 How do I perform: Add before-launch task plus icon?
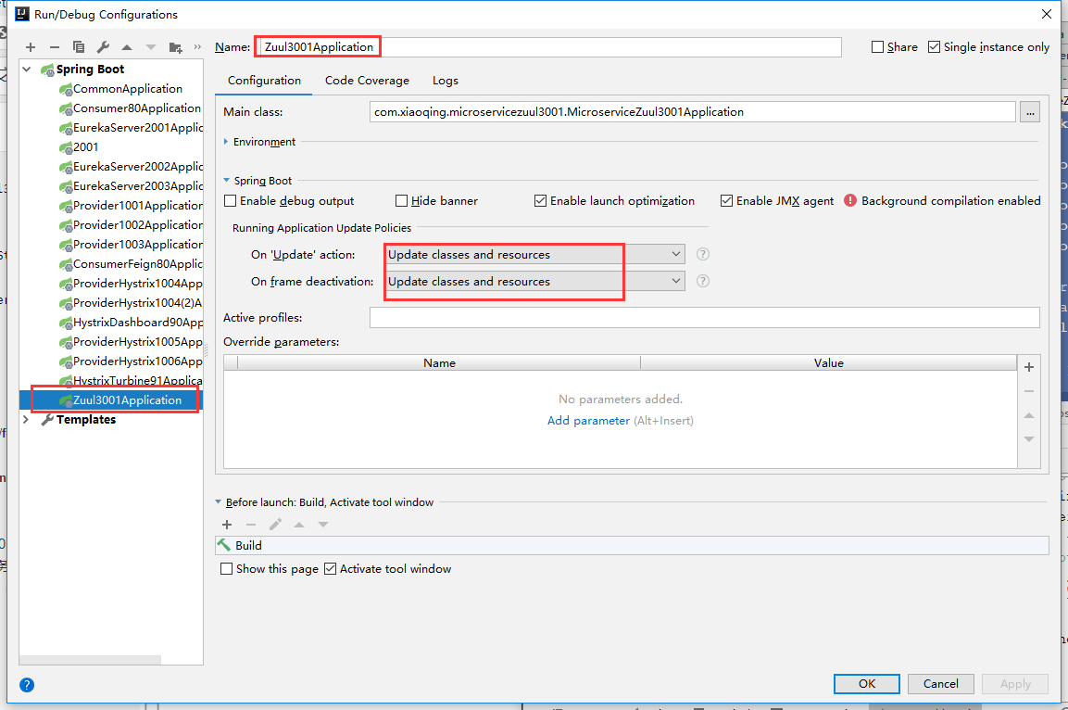227,524
